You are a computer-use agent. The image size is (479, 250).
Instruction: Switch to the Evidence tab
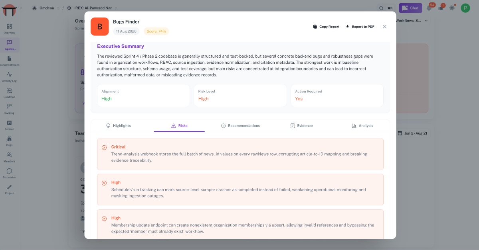301,126
